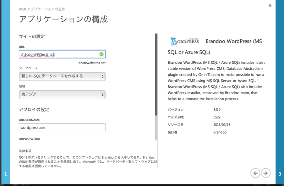Click the 発行者 label
This screenshot has width=284, height=186.
pos(173,132)
